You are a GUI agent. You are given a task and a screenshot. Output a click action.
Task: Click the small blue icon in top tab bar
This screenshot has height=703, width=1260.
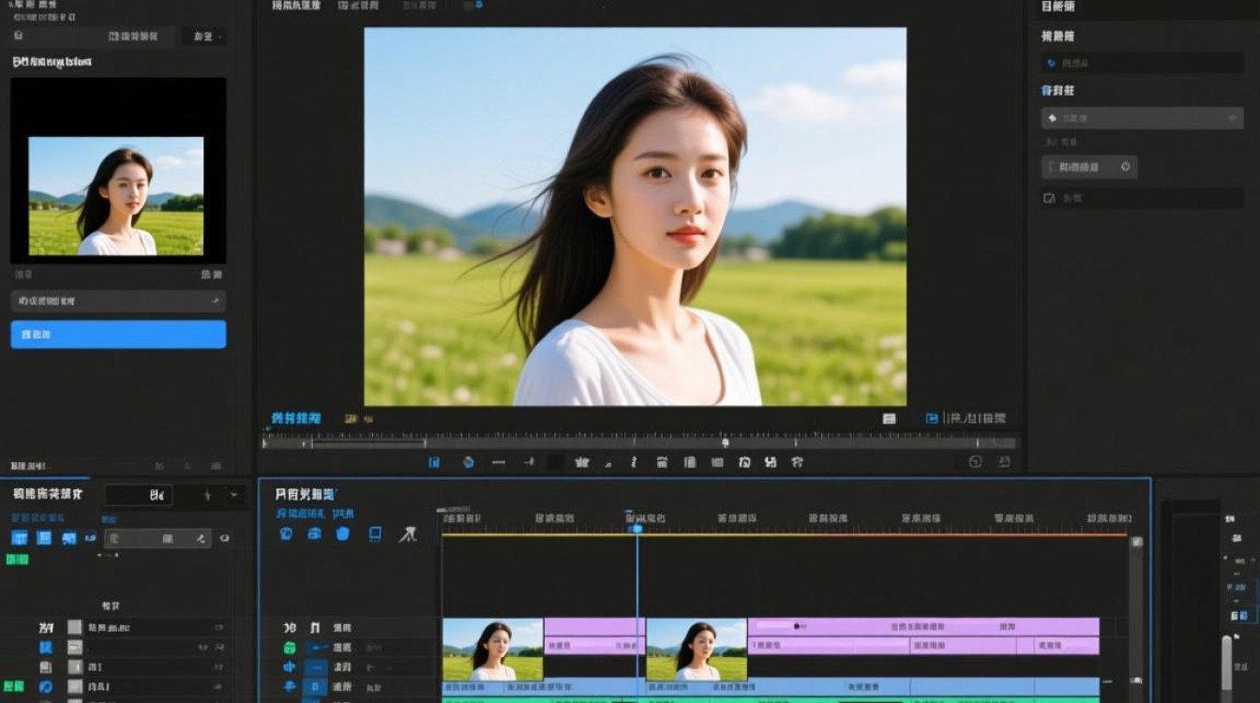(478, 5)
